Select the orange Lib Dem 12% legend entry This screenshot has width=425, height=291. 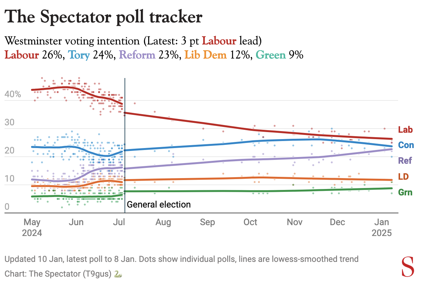pos(217,55)
